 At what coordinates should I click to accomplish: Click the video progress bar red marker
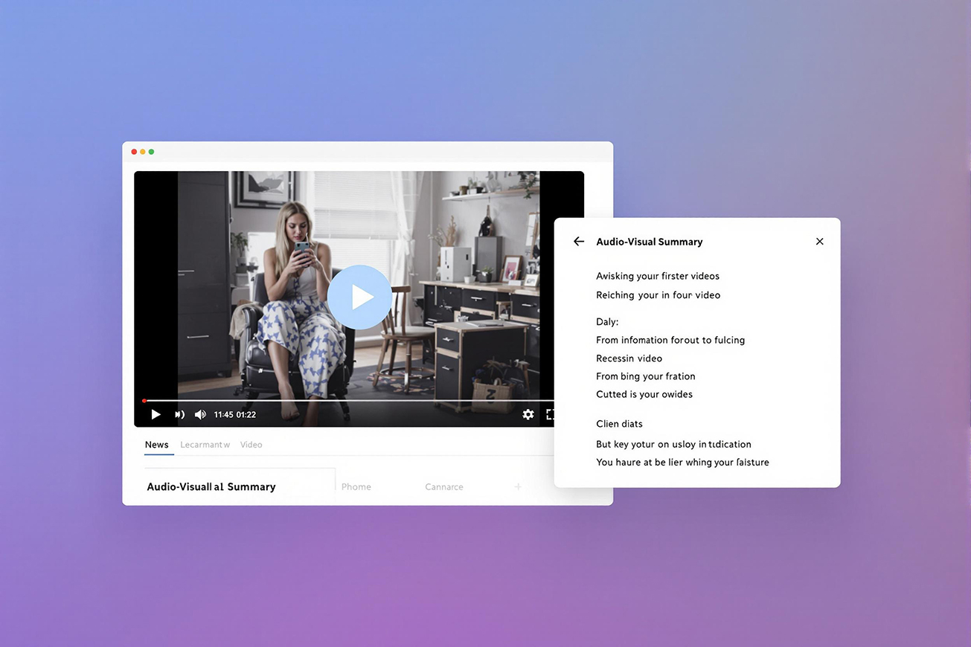coord(144,401)
